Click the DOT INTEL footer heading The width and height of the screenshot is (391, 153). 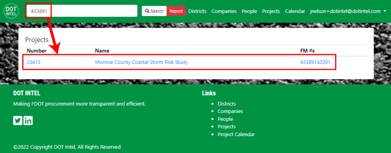tap(27, 93)
